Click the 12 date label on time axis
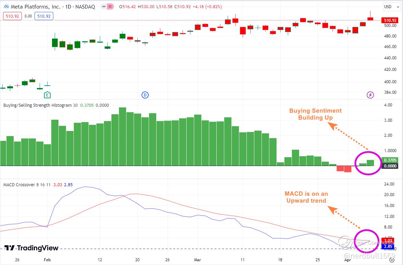 tap(100, 260)
